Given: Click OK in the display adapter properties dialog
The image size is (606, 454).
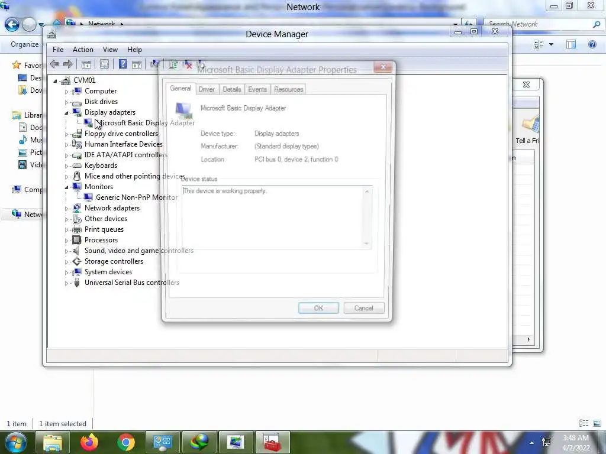Looking at the screenshot, I should coord(318,308).
